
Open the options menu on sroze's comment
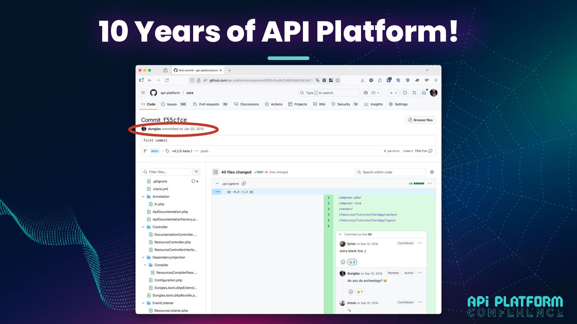[x=420, y=302]
